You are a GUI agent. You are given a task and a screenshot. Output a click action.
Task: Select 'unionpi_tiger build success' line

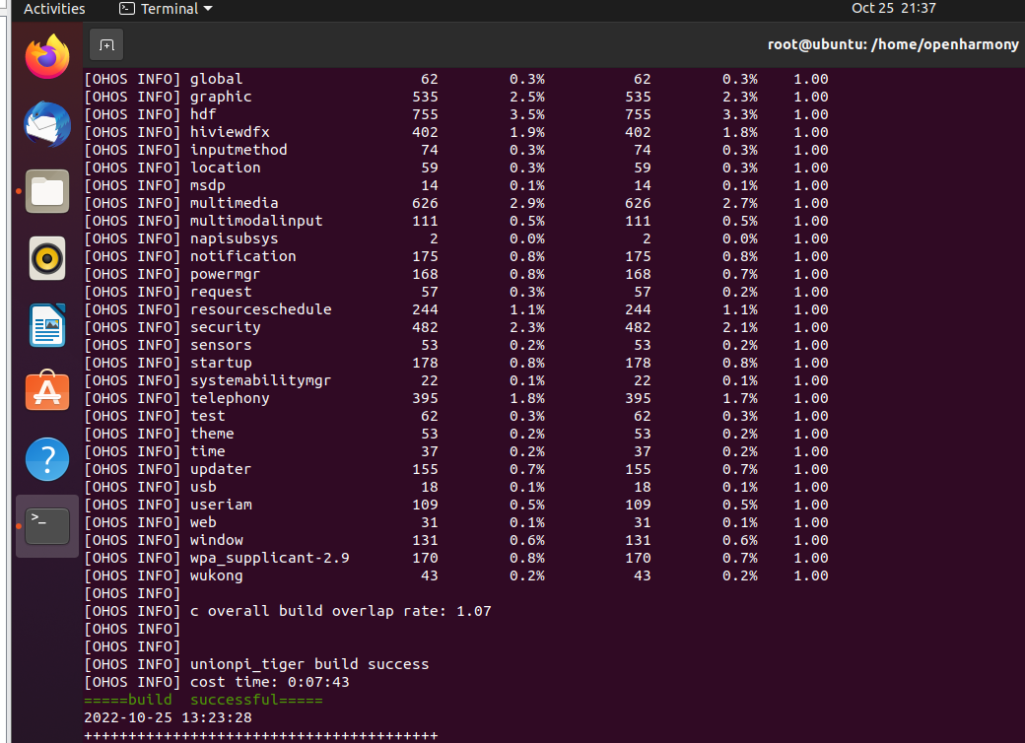click(x=309, y=664)
